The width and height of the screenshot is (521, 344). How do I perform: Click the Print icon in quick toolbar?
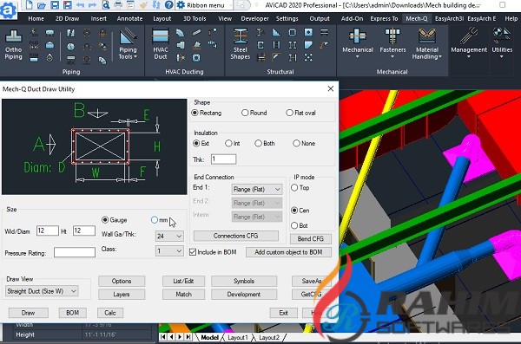pos(118,5)
